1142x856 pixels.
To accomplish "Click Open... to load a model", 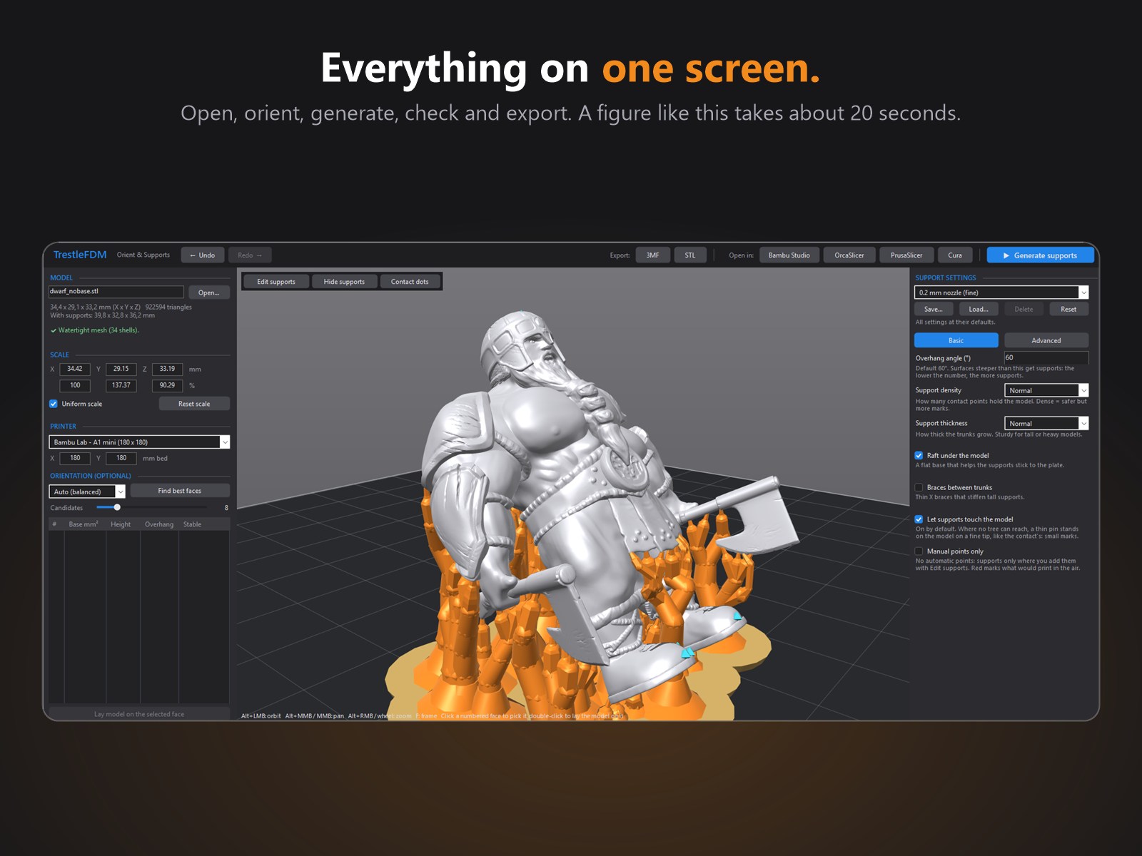I will (x=209, y=292).
